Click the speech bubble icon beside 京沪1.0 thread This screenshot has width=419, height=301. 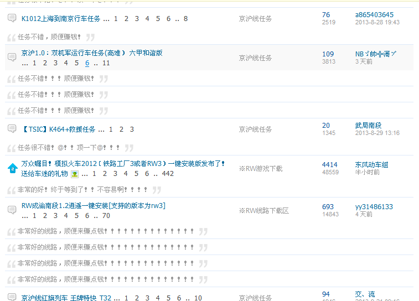[x=12, y=57]
